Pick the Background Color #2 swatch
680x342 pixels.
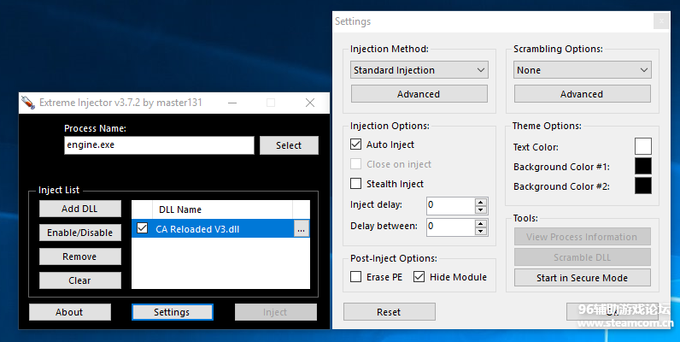coord(643,186)
